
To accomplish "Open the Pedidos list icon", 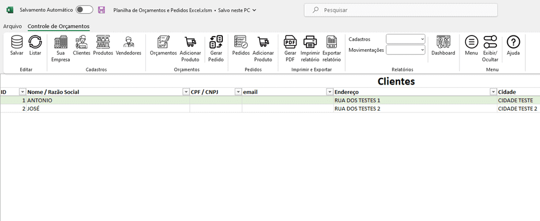I will click(241, 42).
